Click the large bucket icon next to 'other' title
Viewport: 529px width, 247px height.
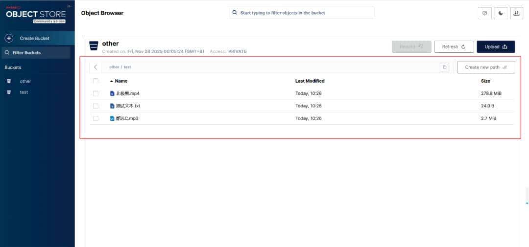(x=94, y=46)
